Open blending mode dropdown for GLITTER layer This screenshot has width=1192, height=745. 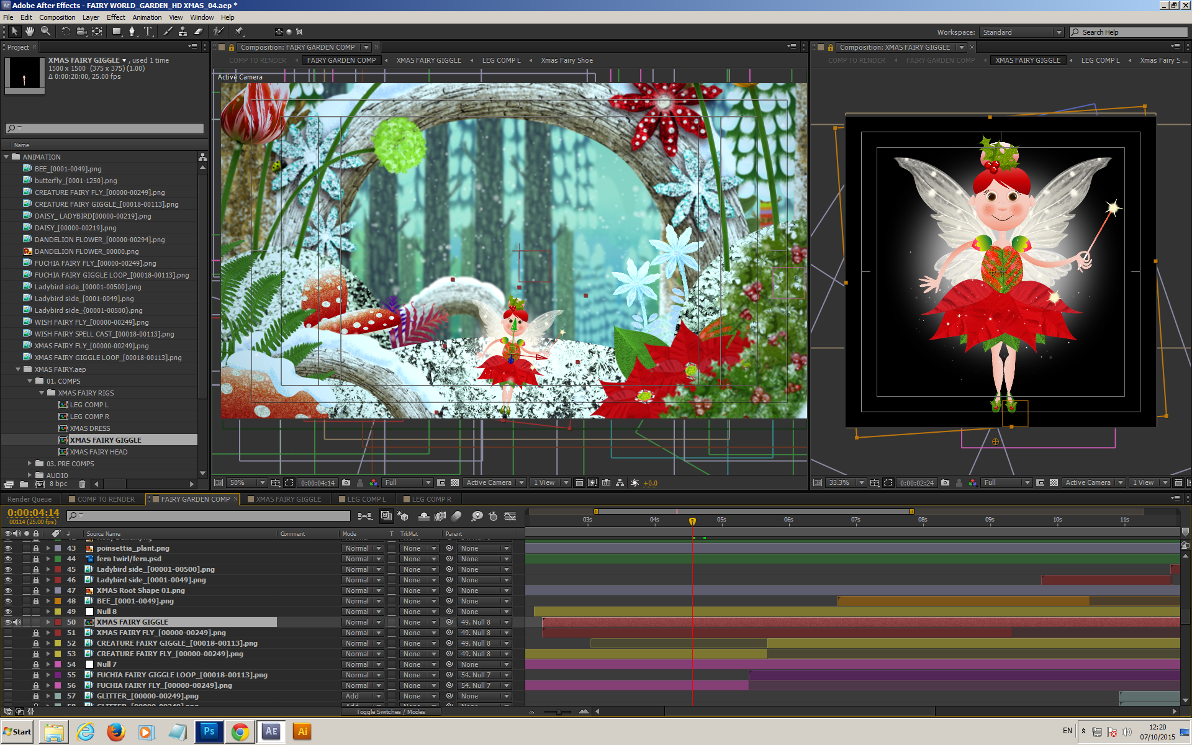[364, 697]
